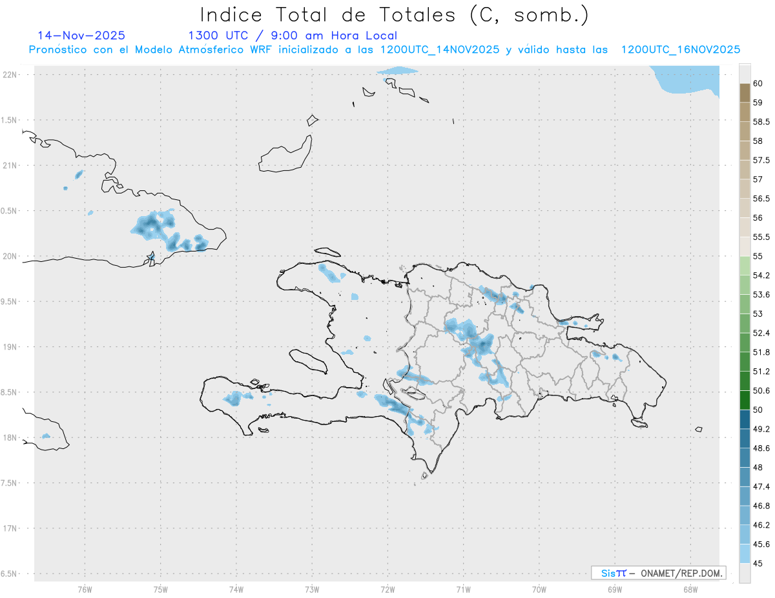Screen dimensions: 775x598
Task: Click the legend value "51.2"
Action: click(x=761, y=372)
